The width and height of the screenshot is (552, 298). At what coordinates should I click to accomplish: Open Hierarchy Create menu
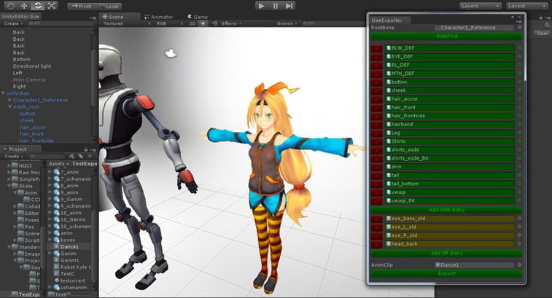click(x=14, y=23)
